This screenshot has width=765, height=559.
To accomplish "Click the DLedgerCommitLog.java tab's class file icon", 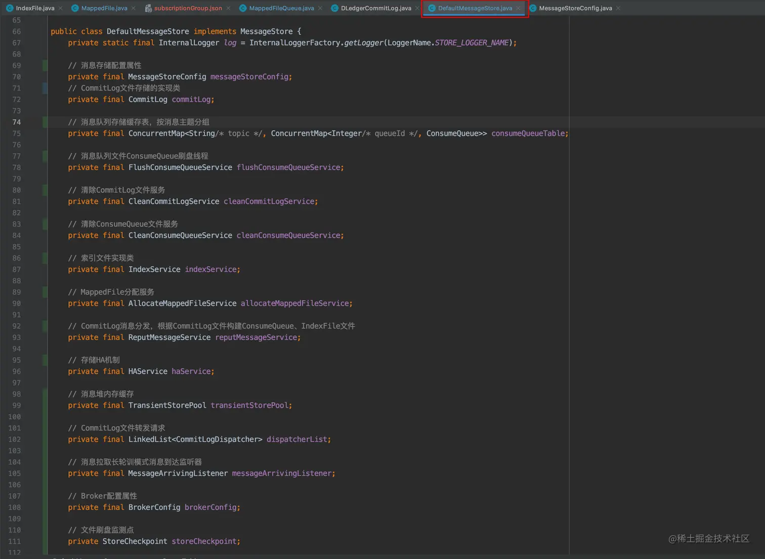I will 334,8.
